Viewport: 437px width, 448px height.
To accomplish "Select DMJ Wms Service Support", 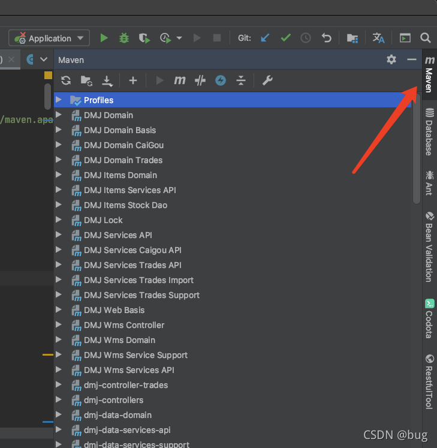I will tap(135, 355).
